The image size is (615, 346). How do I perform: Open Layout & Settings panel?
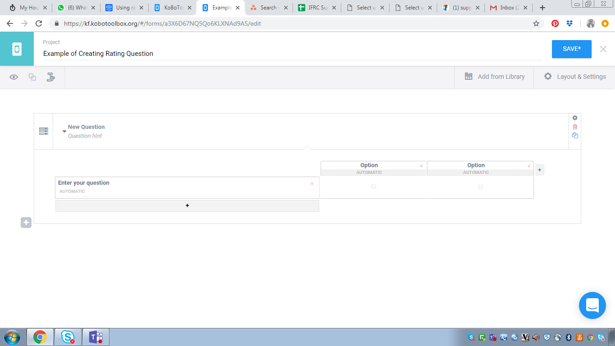[574, 77]
